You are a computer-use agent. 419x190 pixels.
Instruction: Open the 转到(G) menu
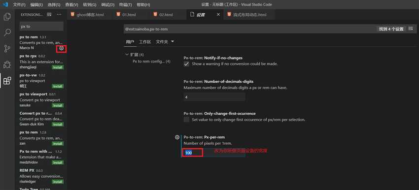pyautogui.click(x=90, y=5)
